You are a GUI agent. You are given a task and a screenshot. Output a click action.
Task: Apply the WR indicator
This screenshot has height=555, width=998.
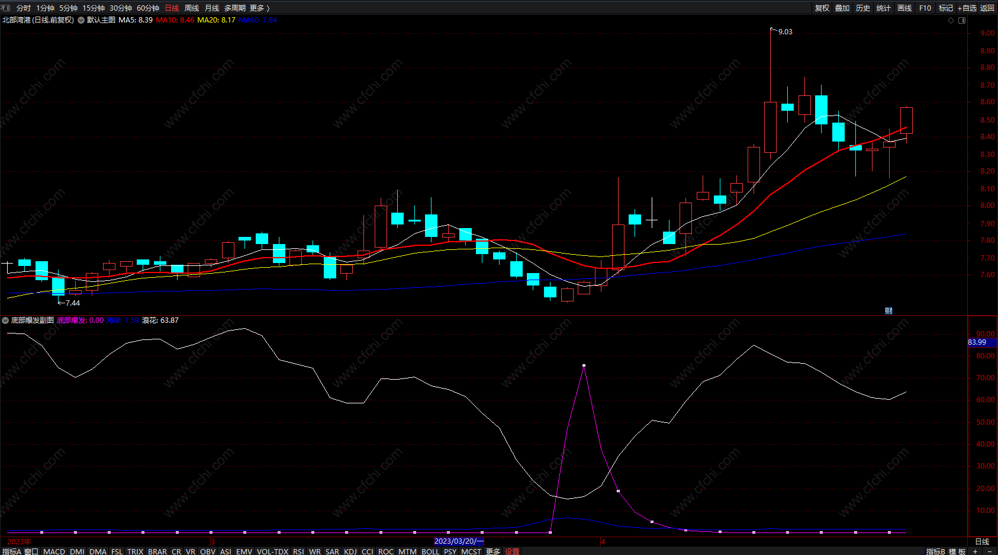point(314,551)
